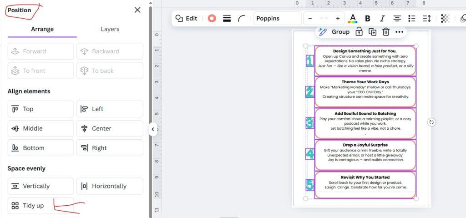Click the To back button
The width and height of the screenshot is (466, 218).
[x=110, y=71]
